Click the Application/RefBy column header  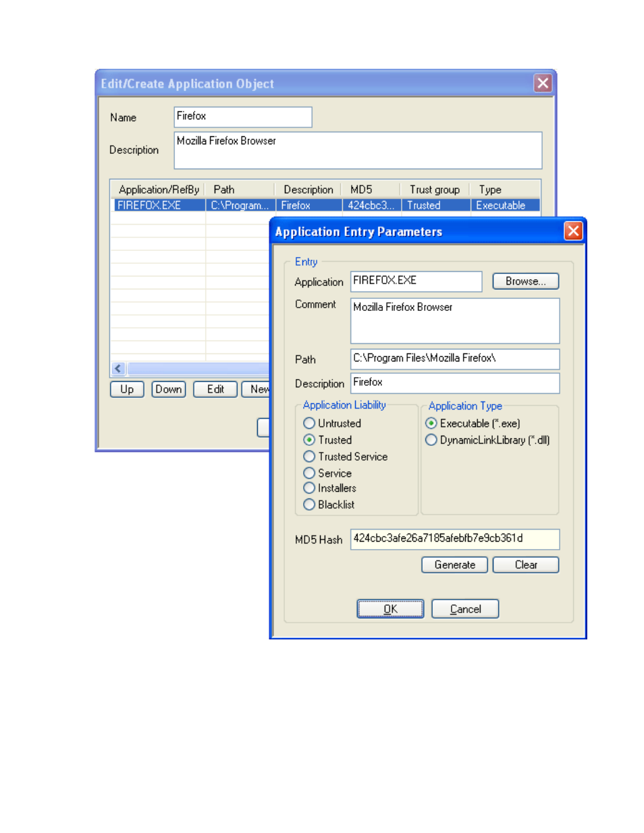pyautogui.click(x=159, y=190)
